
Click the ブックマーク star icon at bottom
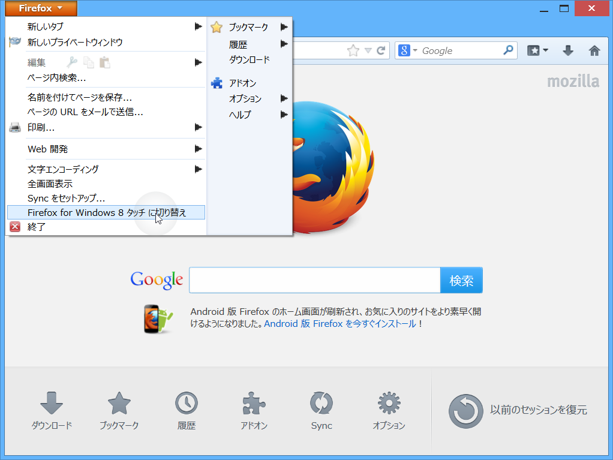[x=119, y=405]
